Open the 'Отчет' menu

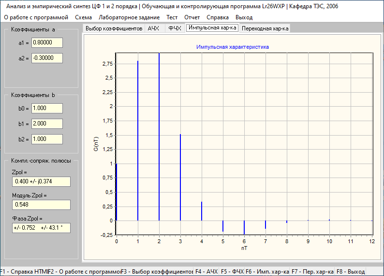pos(192,17)
